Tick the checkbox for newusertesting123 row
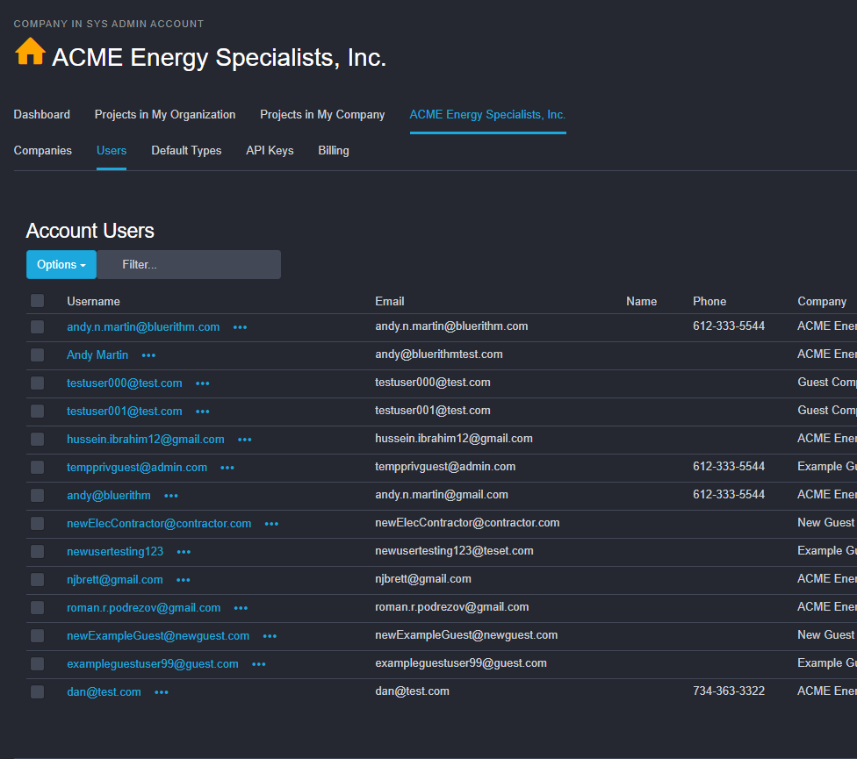Image resolution: width=857 pixels, height=759 pixels. pyautogui.click(x=37, y=551)
